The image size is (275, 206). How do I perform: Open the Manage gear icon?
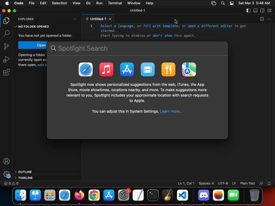(x=6, y=174)
